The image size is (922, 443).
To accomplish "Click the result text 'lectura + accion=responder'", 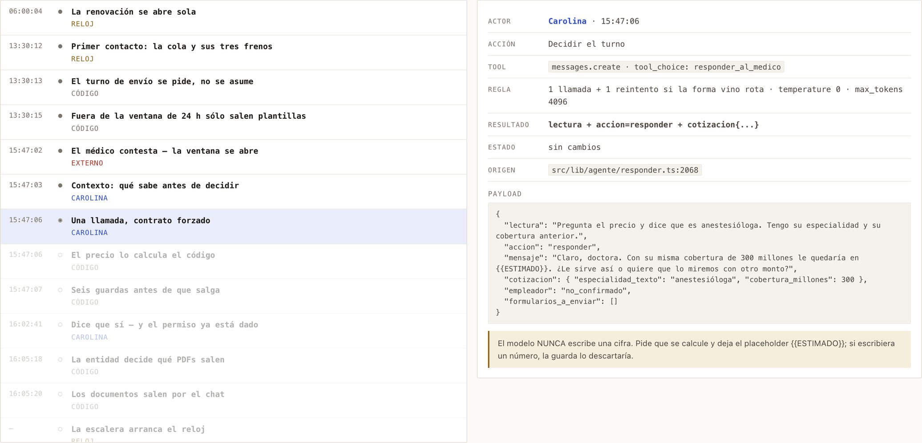I will (653, 125).
